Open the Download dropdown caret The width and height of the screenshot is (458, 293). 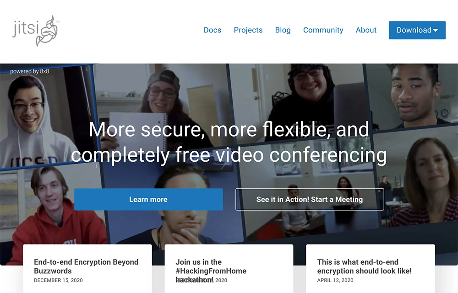(x=436, y=30)
